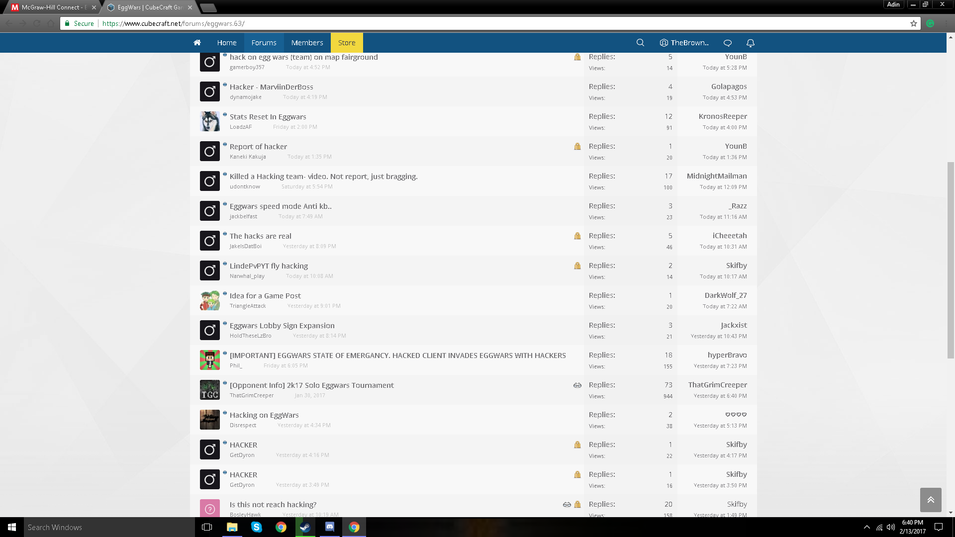Click TriangleAttack's avatar image
The image size is (955, 537).
(210, 300)
